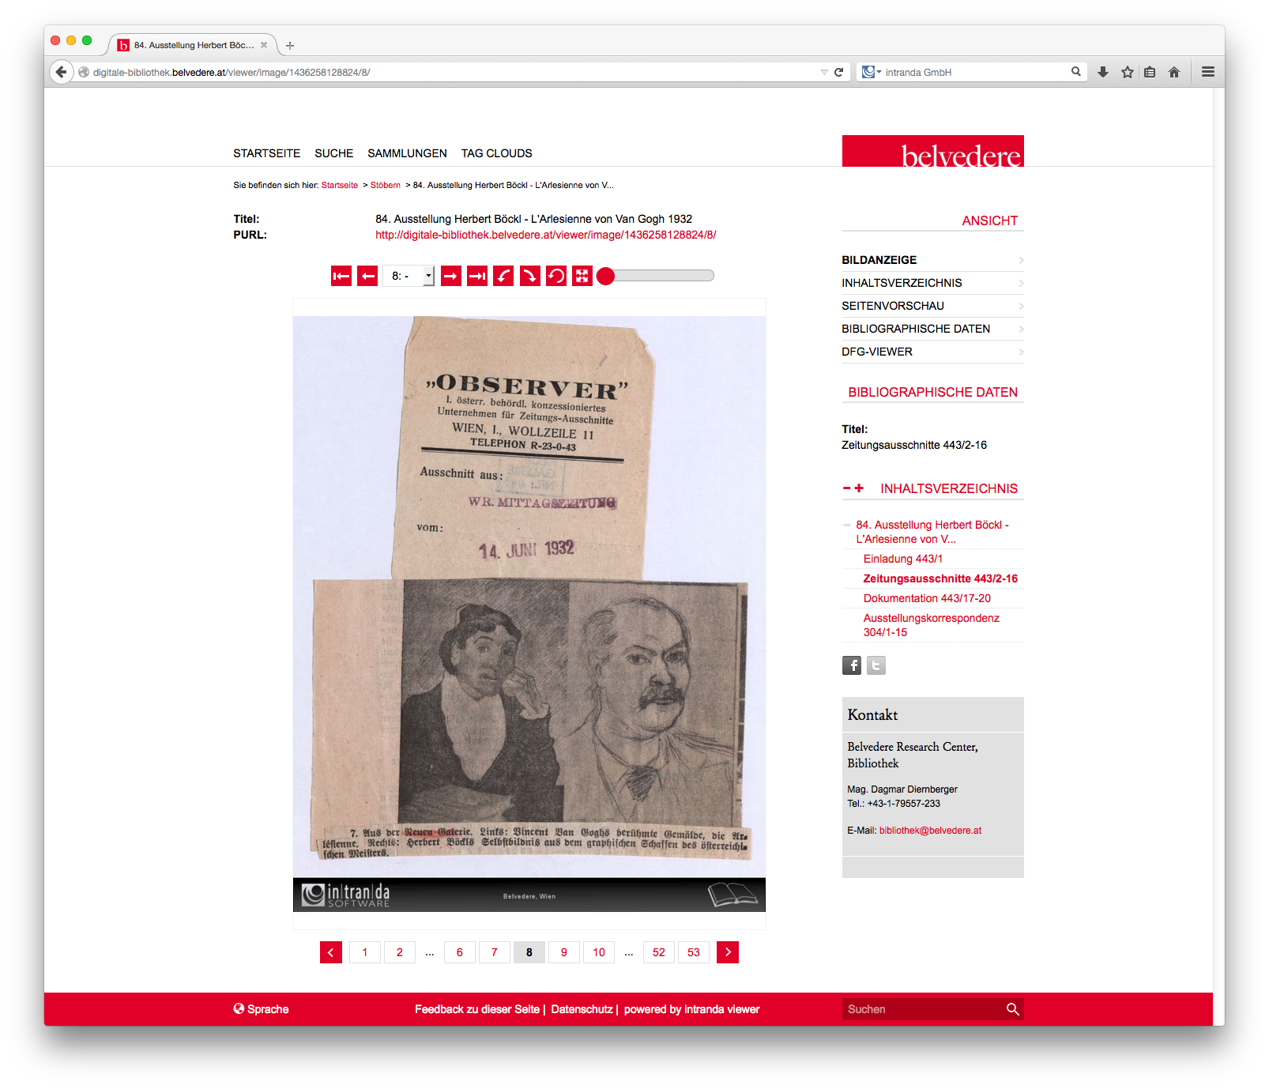Open SUCHE navigation item
This screenshot has height=1089, width=1269.
(334, 153)
